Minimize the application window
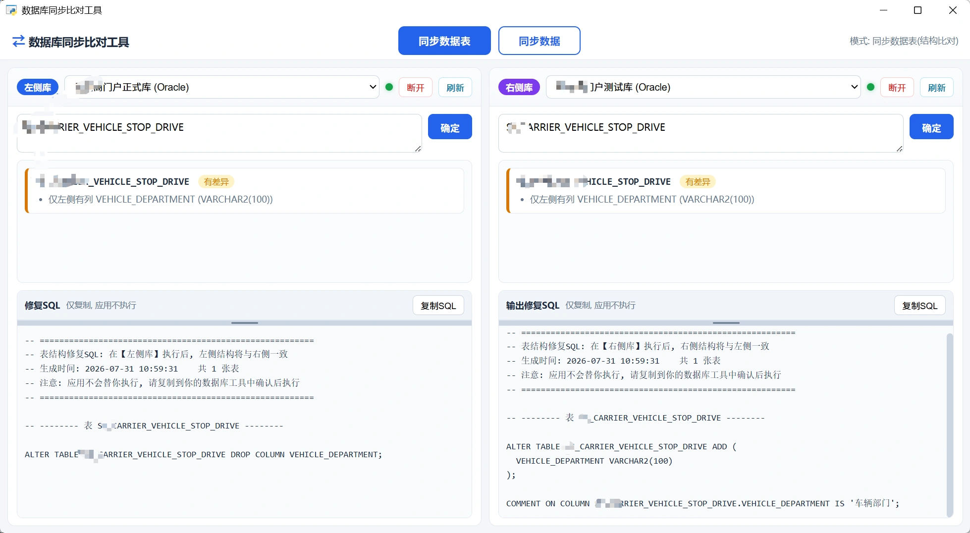The image size is (970, 533). [883, 10]
